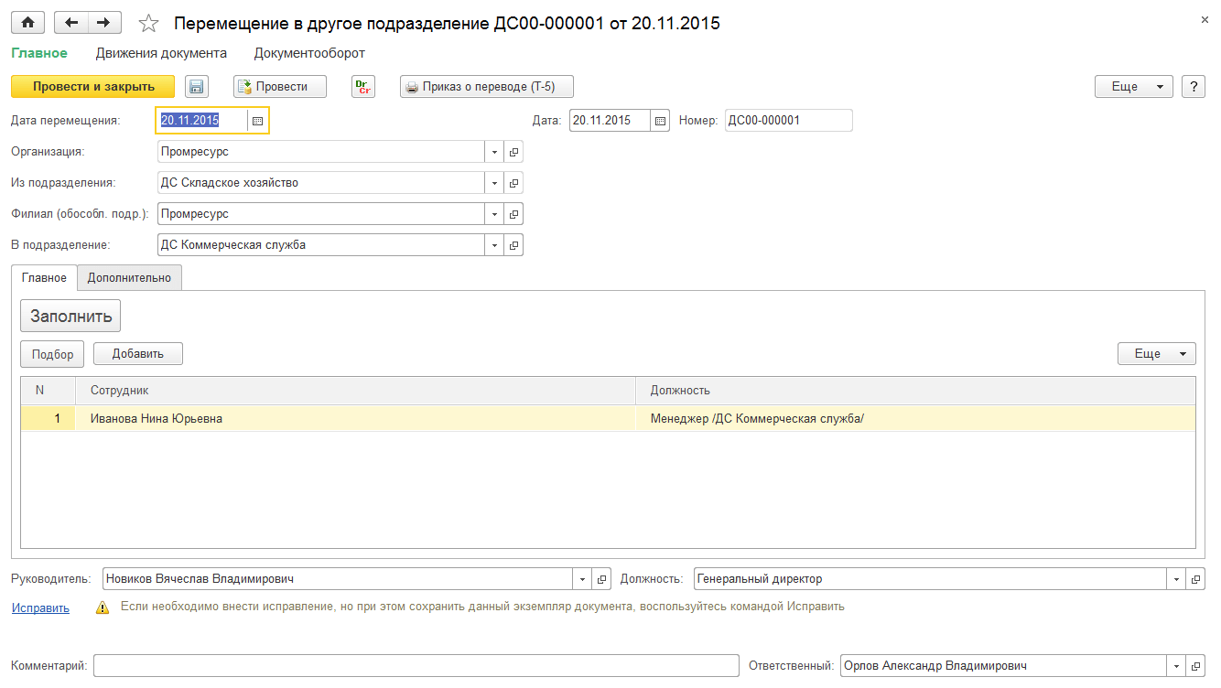Viewport: 1221px width, 688px height.
Task: Open Организация record via open icon
Action: coord(513,152)
